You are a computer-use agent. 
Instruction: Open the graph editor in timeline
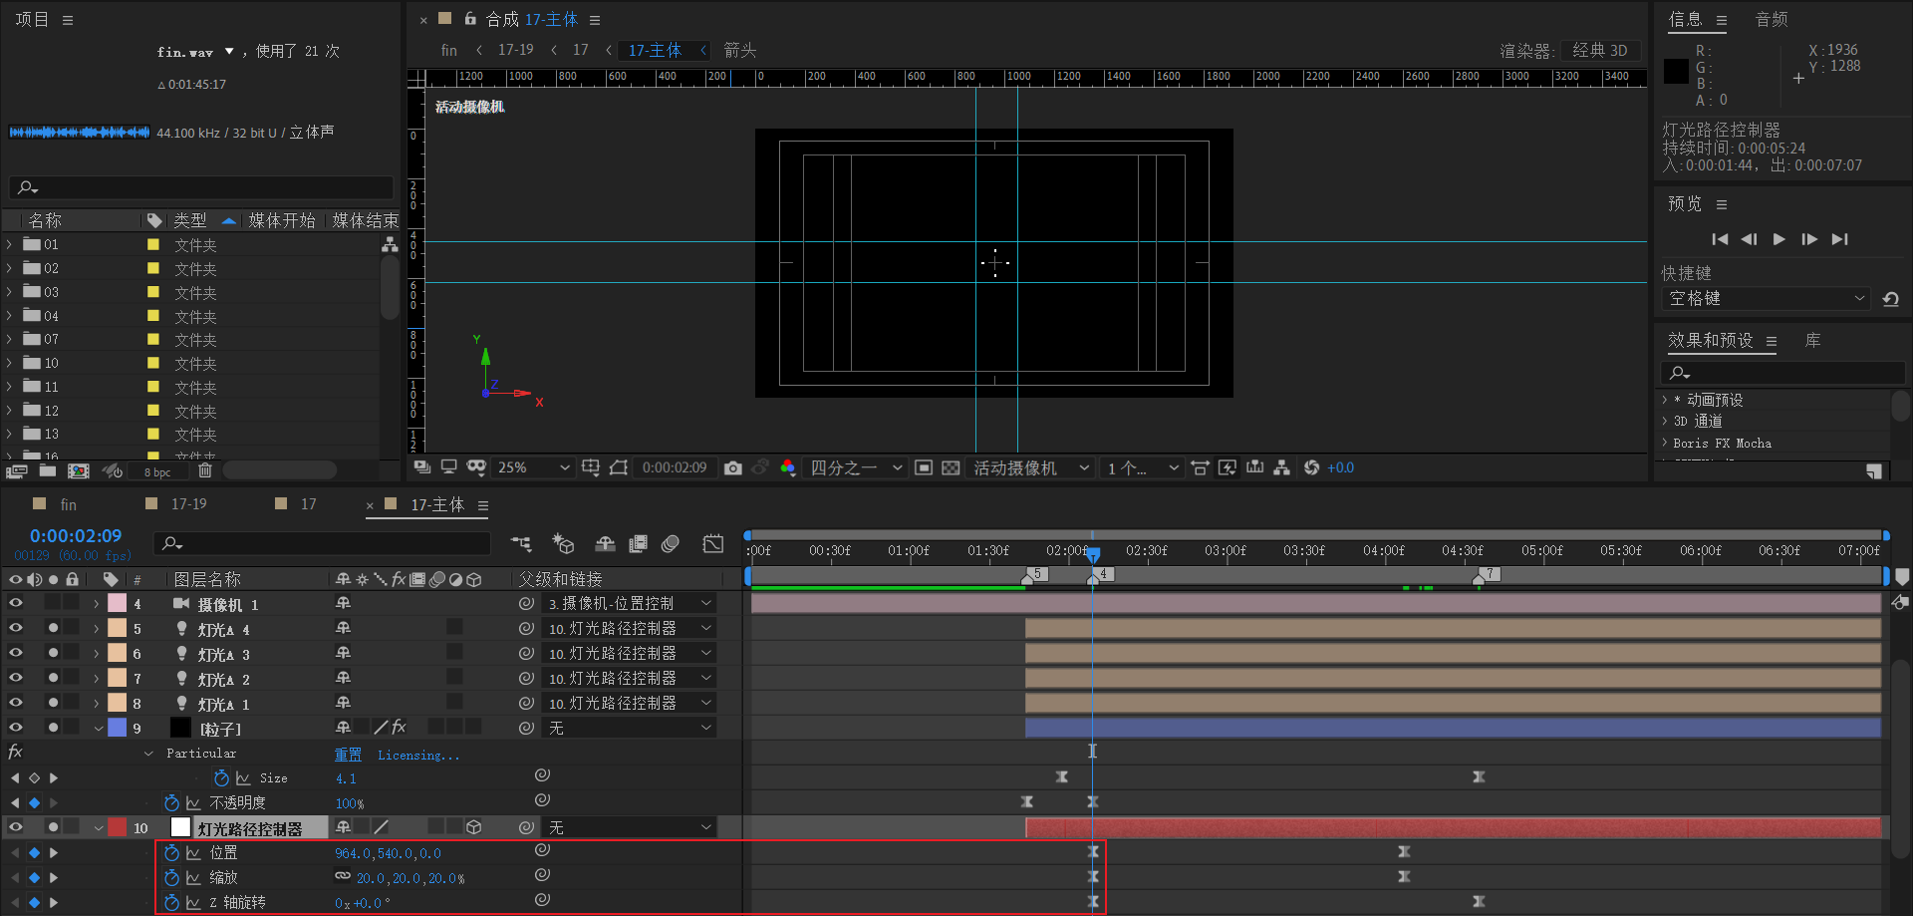pyautogui.click(x=713, y=543)
